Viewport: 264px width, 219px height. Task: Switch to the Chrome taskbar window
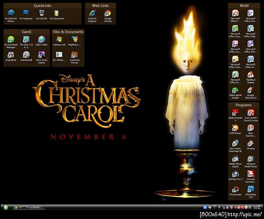coord(29,208)
